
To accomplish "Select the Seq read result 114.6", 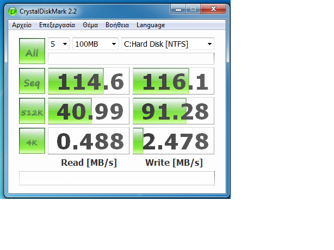I will (x=89, y=81).
